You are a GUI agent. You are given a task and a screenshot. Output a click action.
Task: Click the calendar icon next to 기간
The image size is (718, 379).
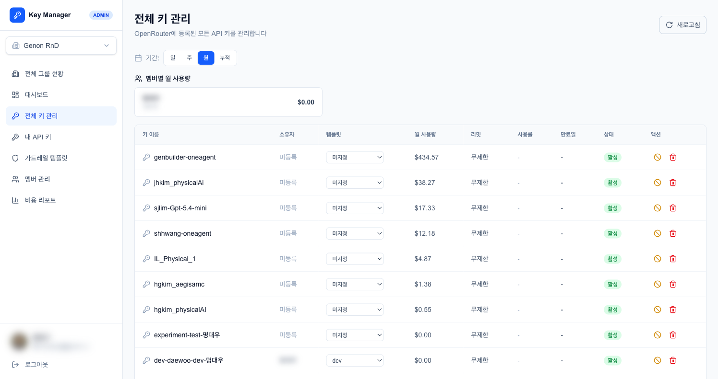coord(138,57)
